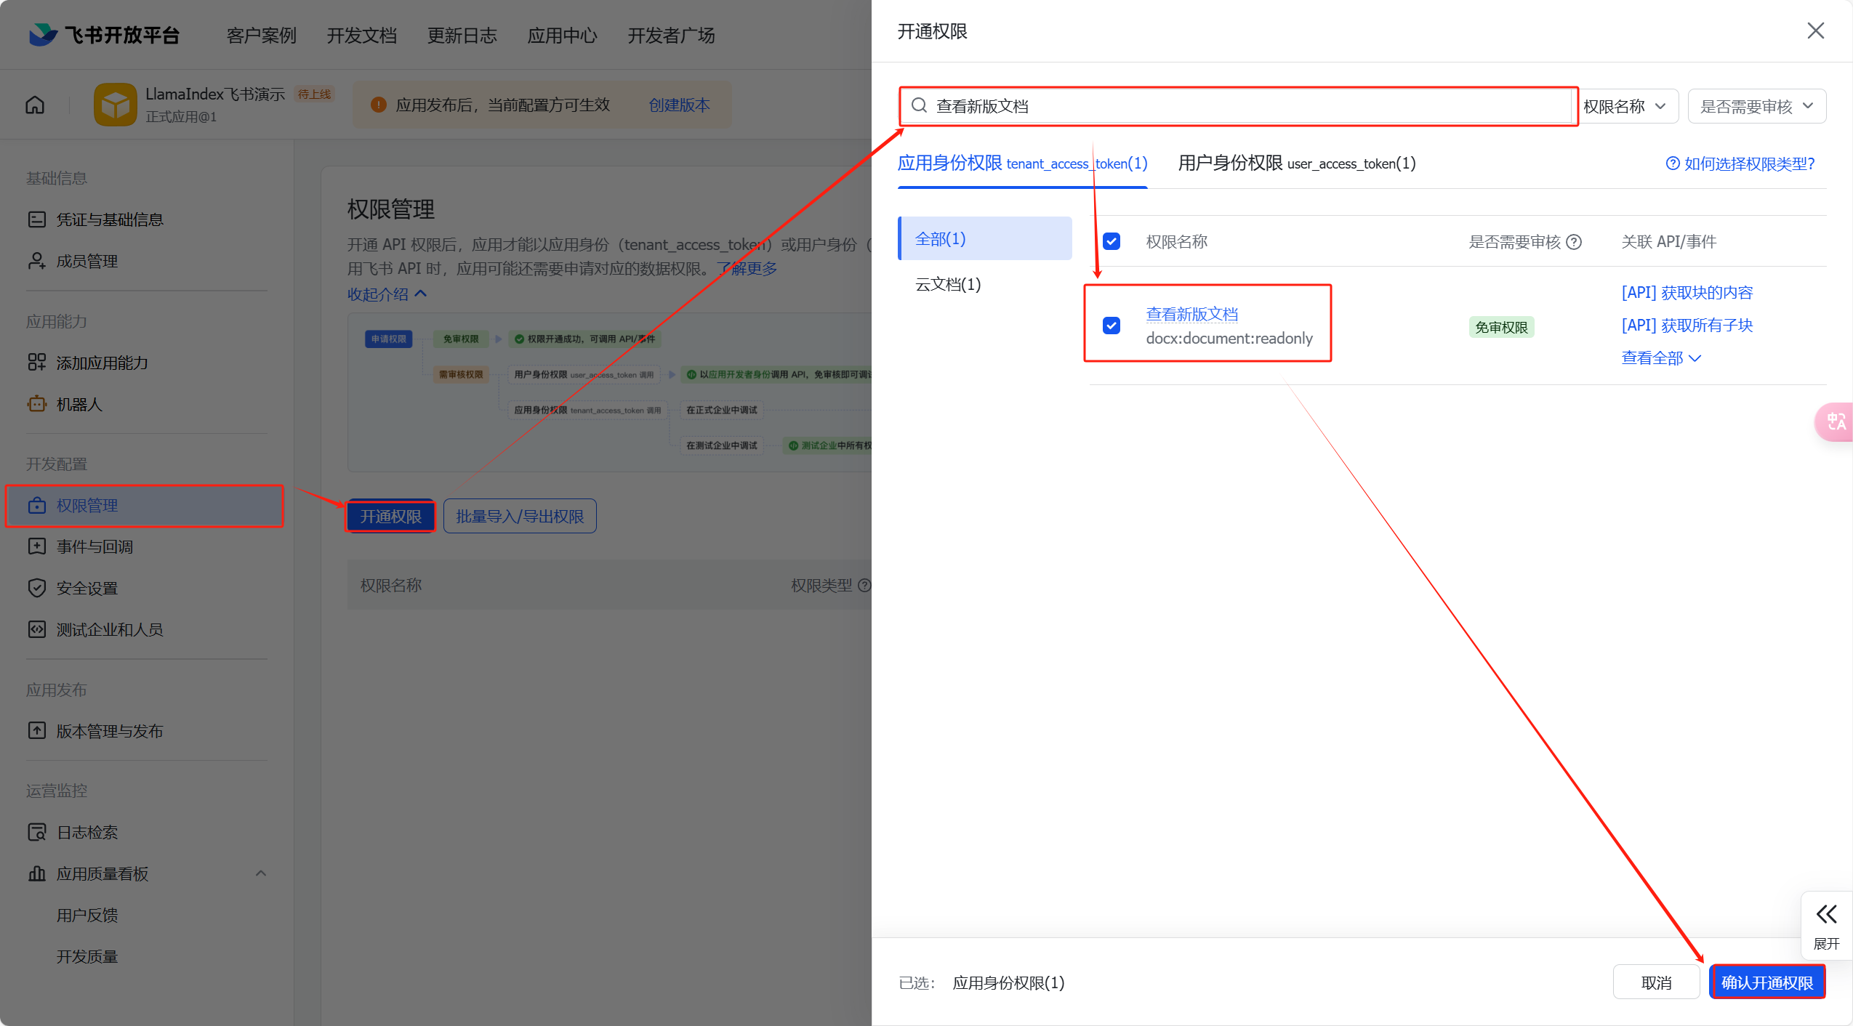Click the double-chevron expand icon
The height and width of the screenshot is (1026, 1853).
point(1826,914)
